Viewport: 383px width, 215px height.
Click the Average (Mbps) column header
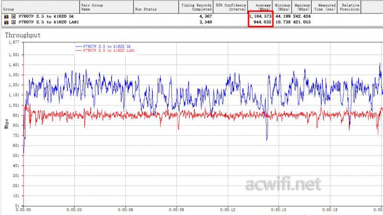click(260, 7)
